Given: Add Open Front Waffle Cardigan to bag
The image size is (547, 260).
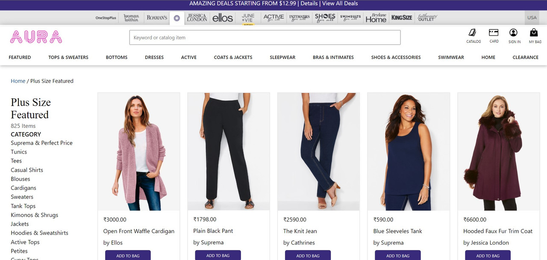Looking at the screenshot, I should [128, 255].
